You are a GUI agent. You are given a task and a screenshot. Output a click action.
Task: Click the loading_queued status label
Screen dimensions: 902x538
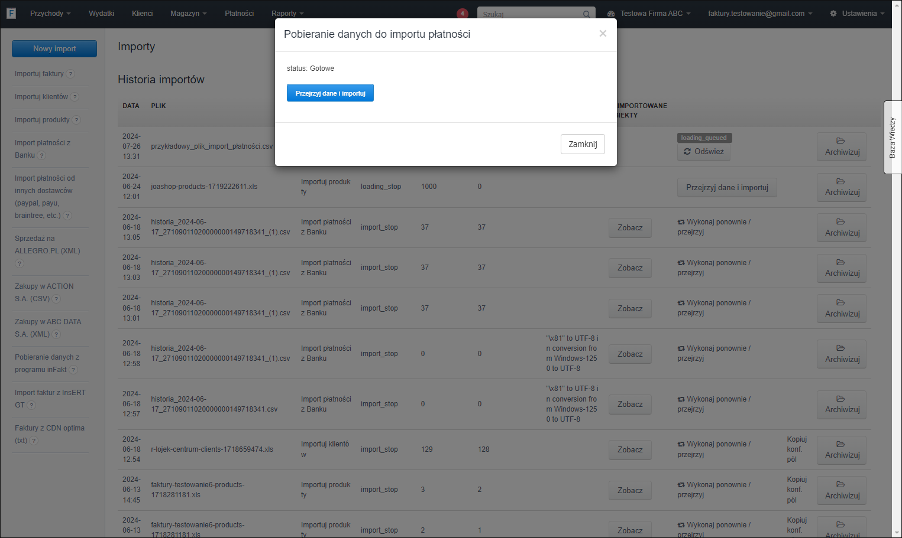704,138
